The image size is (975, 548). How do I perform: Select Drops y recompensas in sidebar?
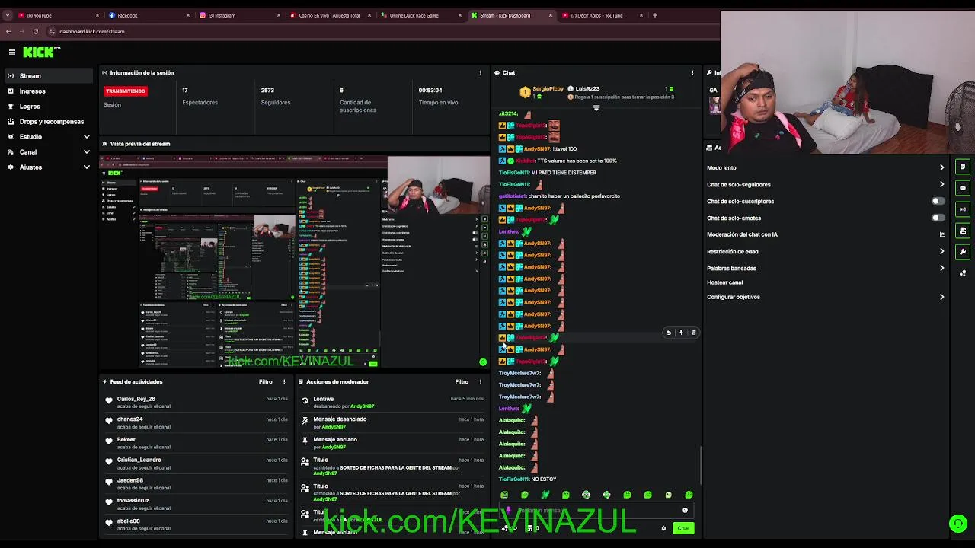click(x=49, y=121)
